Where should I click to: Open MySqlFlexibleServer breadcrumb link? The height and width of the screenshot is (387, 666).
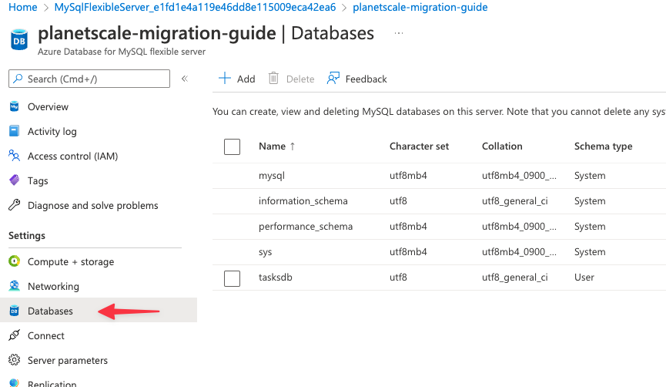click(x=195, y=7)
